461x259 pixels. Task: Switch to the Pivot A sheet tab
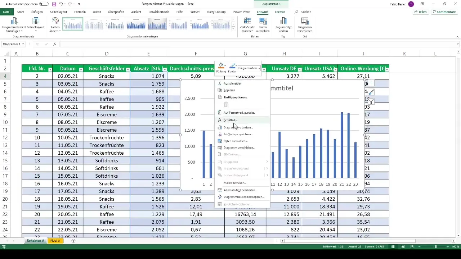coord(55,241)
